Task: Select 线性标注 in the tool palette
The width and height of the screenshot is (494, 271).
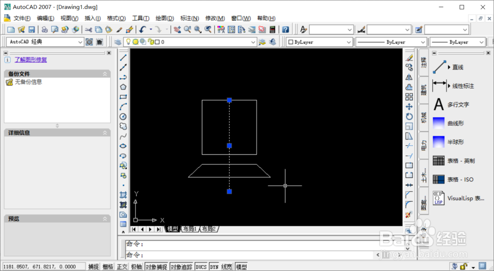Action: click(453, 86)
